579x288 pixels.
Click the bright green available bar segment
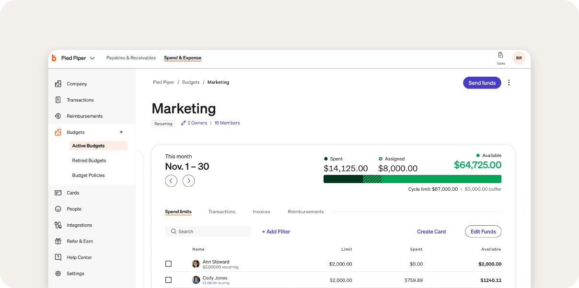pos(441,179)
